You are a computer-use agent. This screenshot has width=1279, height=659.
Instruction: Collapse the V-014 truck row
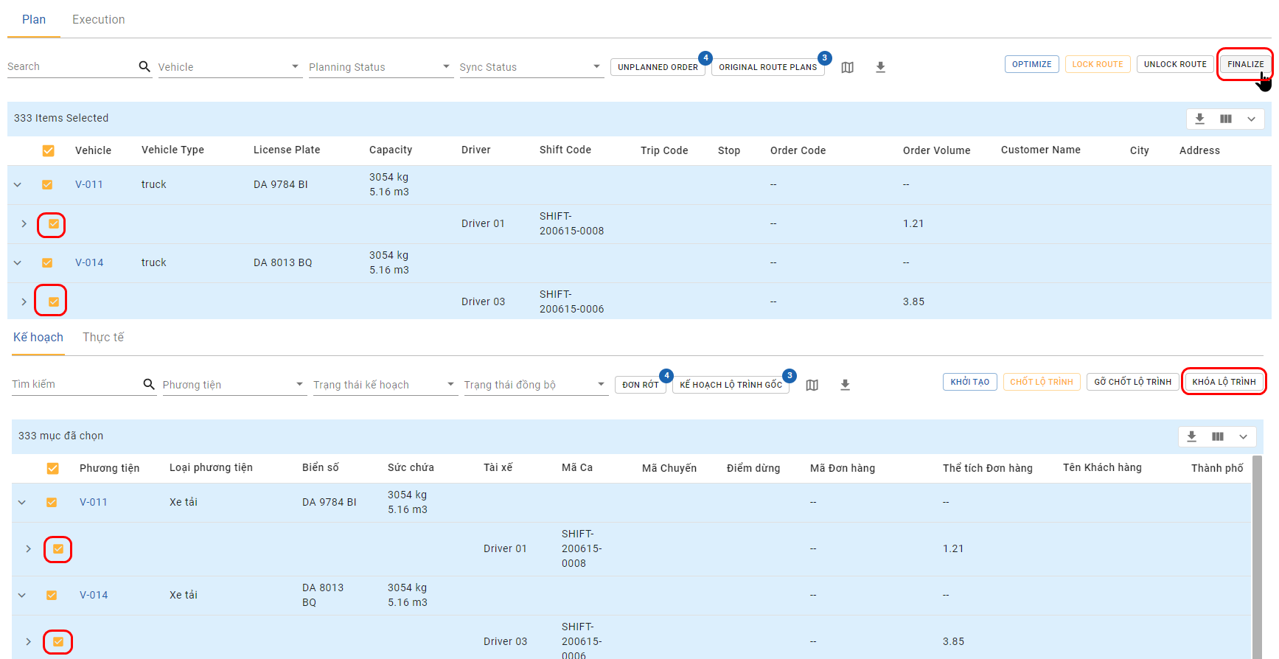18,262
